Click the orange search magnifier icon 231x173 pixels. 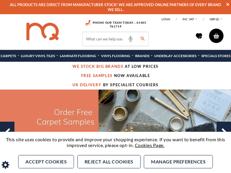coord(143,39)
